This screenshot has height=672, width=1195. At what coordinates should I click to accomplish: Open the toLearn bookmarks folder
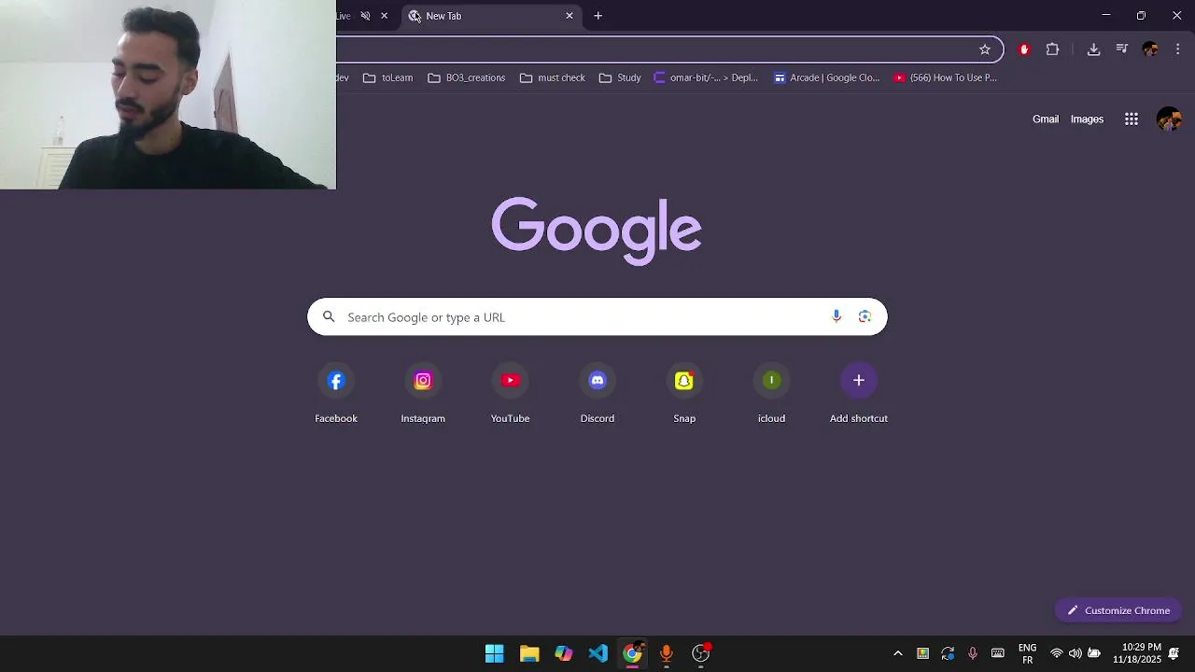(387, 77)
